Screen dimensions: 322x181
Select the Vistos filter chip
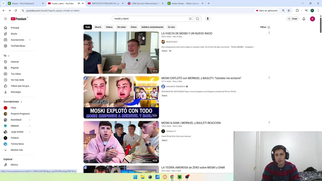coord(134,27)
